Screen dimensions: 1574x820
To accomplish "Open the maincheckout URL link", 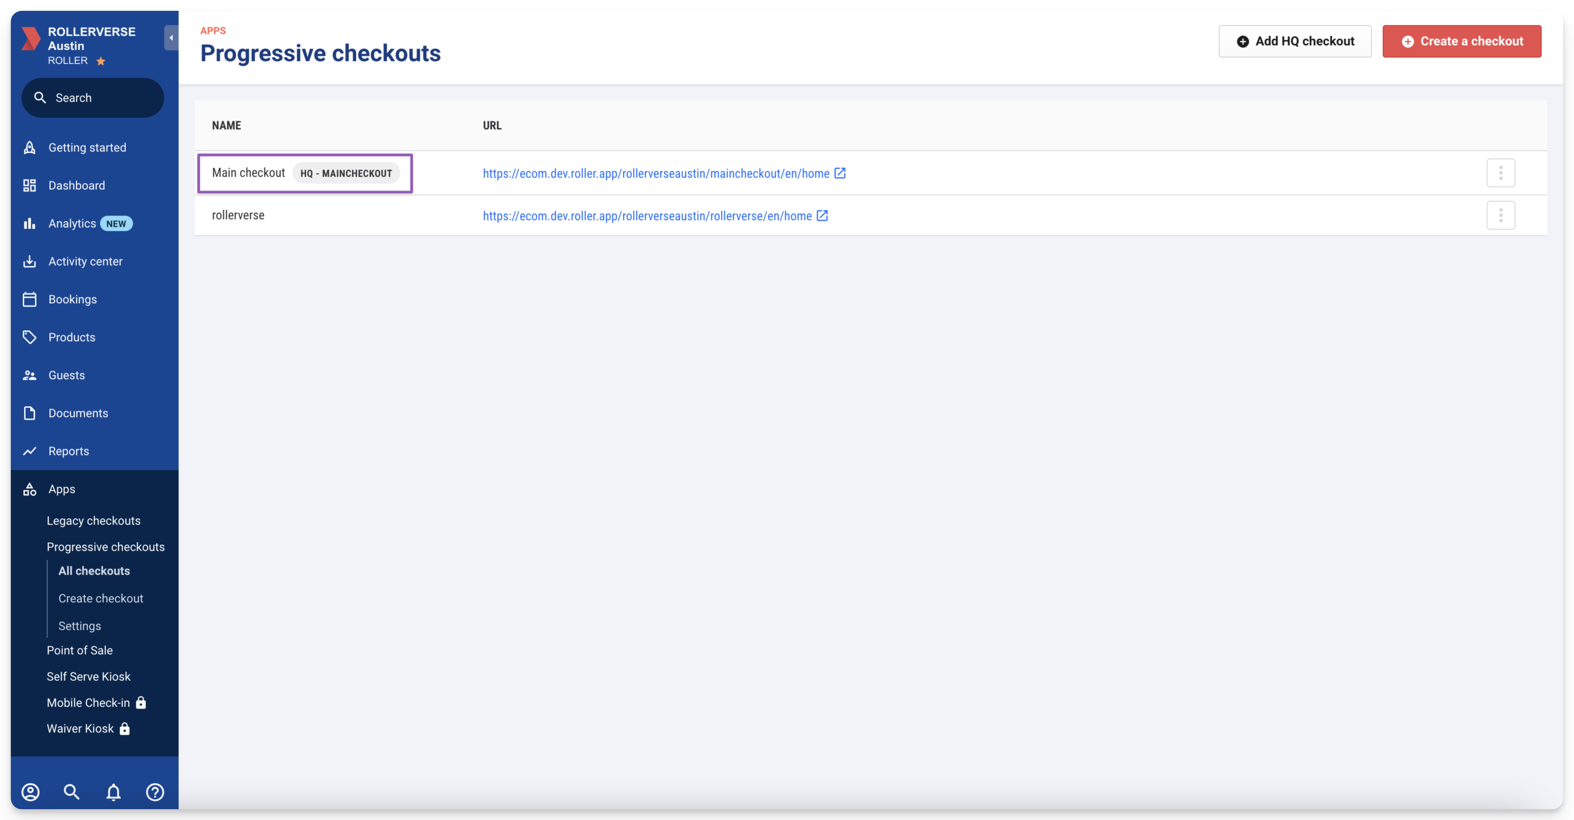I will (x=656, y=173).
